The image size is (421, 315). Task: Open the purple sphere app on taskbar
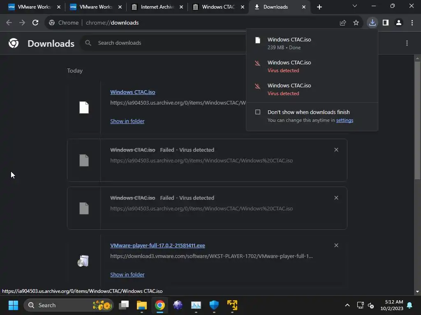click(178, 305)
